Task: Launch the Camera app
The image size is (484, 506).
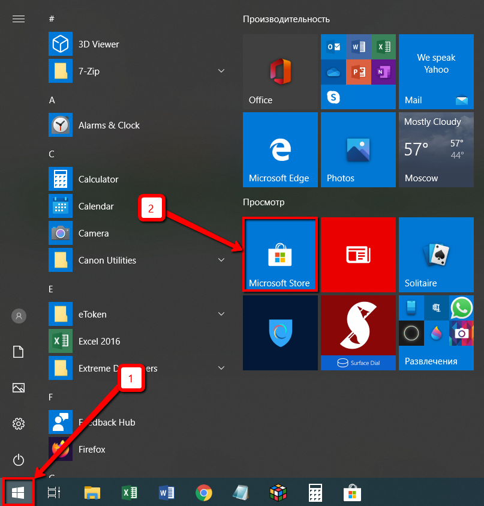Action: tap(137, 233)
